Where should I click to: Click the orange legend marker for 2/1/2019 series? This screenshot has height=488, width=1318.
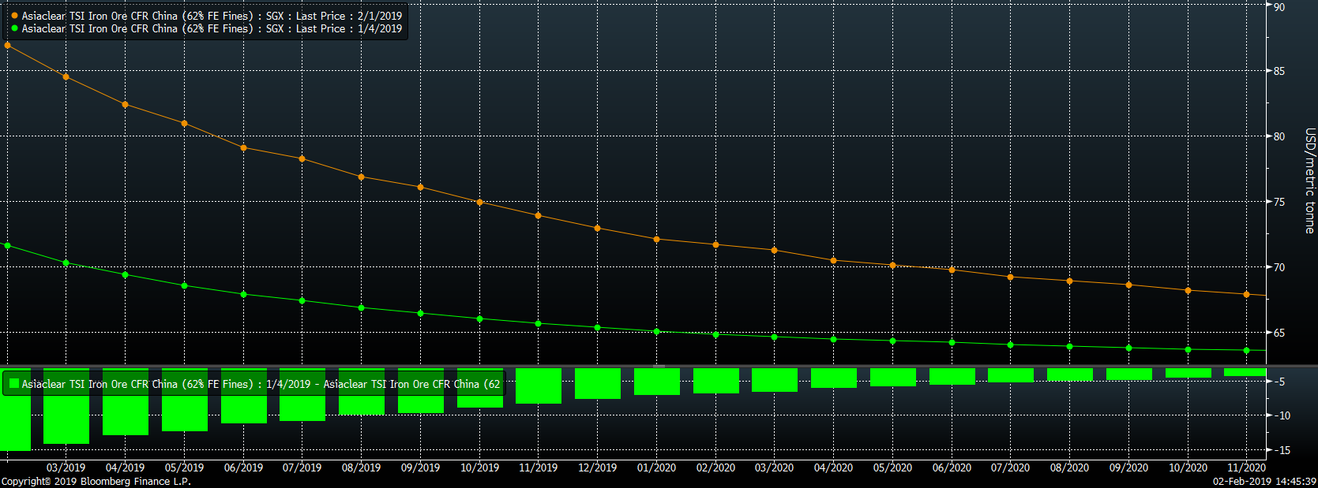(x=14, y=16)
